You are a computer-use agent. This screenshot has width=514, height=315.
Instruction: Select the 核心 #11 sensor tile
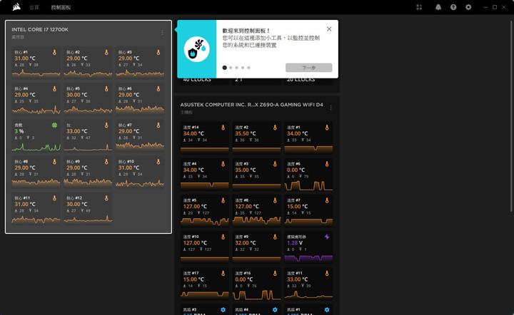pos(36,210)
